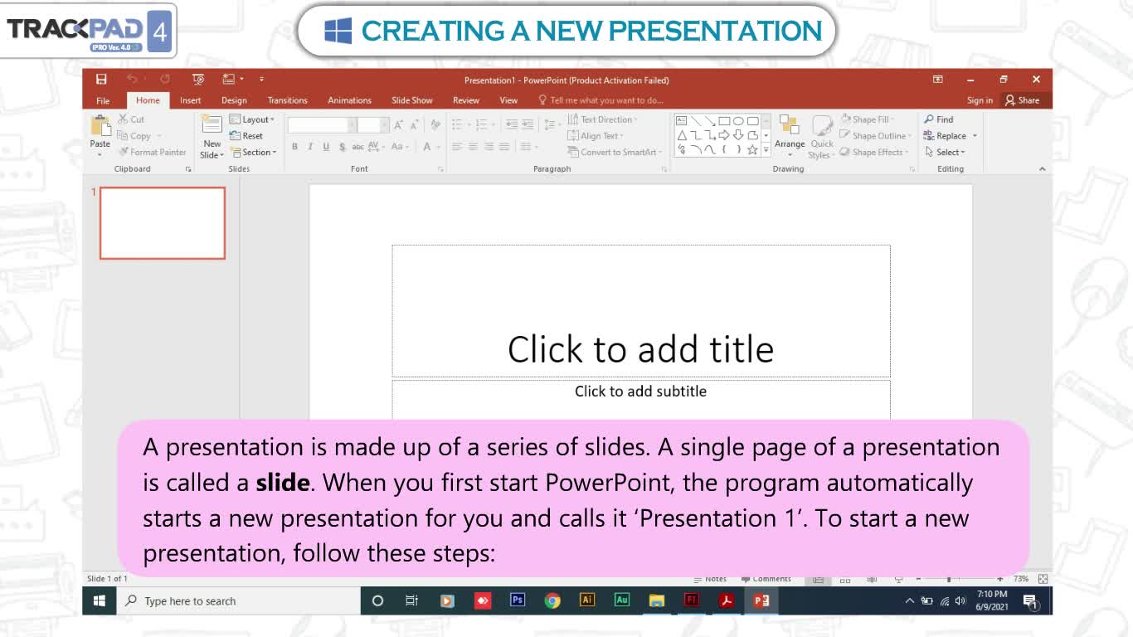This screenshot has height=637, width=1133.
Task: Open Photoshop from the taskbar
Action: coord(518,601)
